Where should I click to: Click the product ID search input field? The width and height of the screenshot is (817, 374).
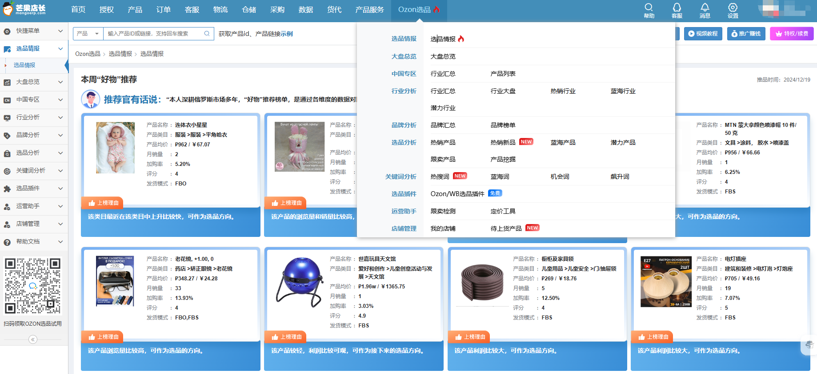(x=153, y=34)
